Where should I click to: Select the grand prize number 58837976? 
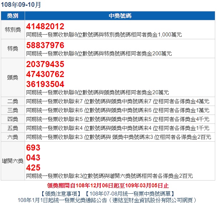point(45,46)
